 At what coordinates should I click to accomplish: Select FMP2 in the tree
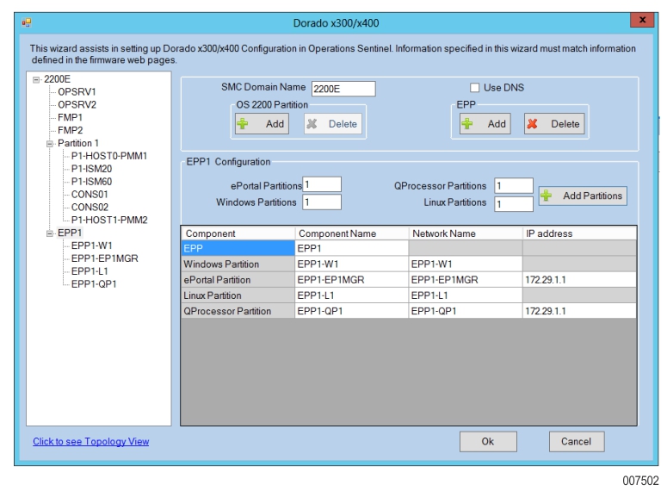(x=71, y=130)
